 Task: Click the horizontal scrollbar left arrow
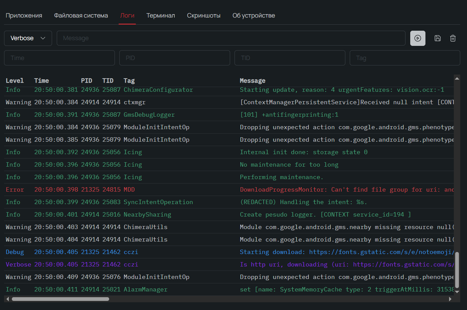pyautogui.click(x=7, y=299)
